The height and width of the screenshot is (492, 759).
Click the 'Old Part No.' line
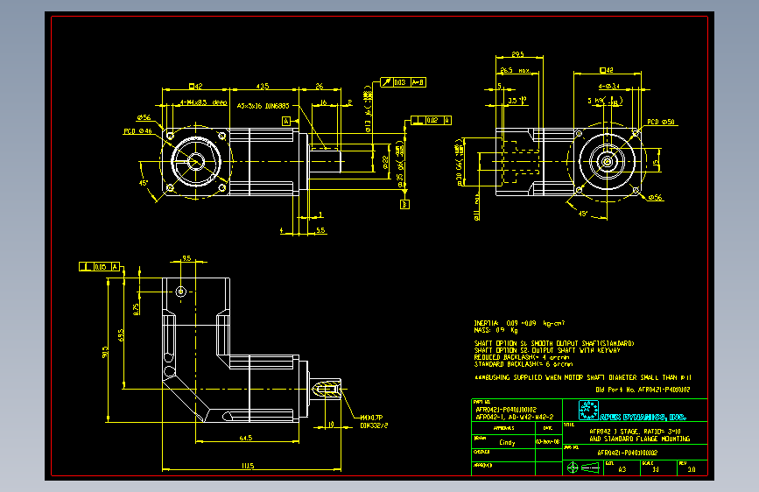coord(643,390)
